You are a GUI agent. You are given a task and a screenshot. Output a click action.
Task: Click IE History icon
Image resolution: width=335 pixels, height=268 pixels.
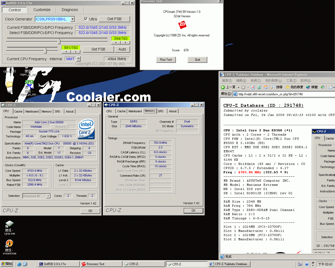point(323,87)
